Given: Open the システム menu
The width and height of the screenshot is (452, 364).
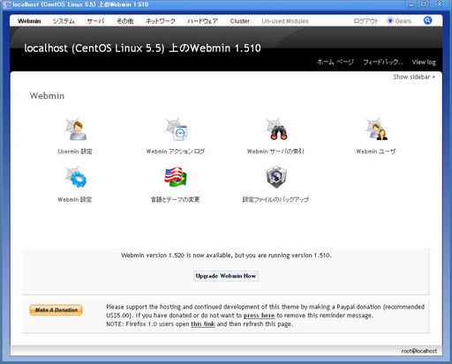Looking at the screenshot, I should pos(64,21).
